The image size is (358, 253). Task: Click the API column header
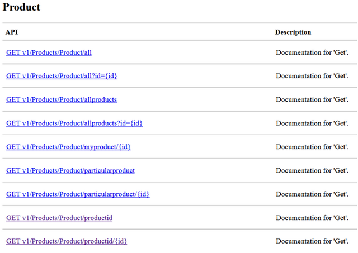coord(12,32)
